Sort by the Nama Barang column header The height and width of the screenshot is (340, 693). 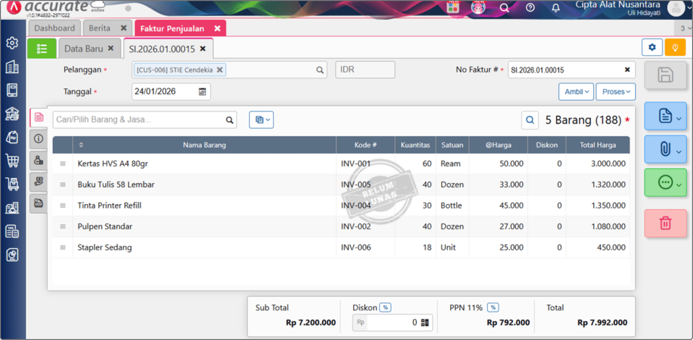coord(204,145)
